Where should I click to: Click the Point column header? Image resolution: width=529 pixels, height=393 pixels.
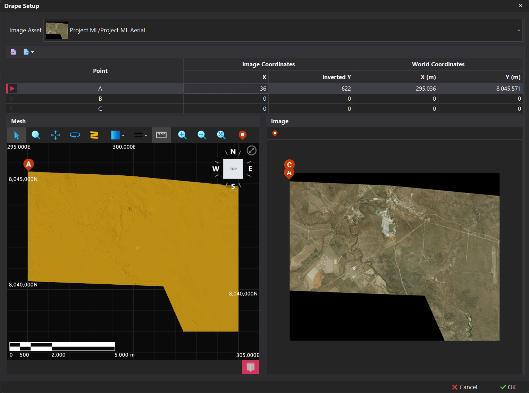click(100, 71)
